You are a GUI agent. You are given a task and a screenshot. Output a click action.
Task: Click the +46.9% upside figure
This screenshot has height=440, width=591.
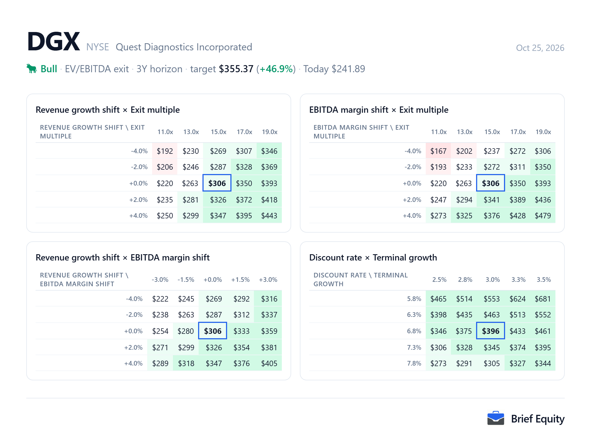pyautogui.click(x=276, y=69)
